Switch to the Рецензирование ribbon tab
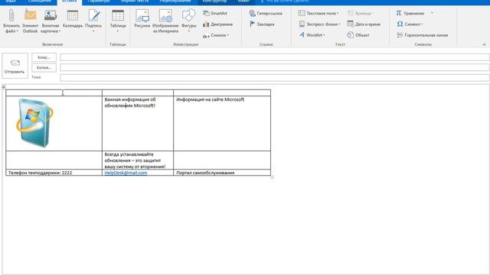Viewport: 490px width, 275px height. pos(175,2)
